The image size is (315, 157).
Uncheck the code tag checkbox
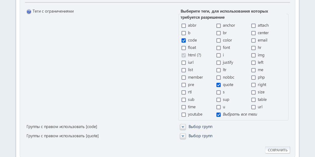[x=184, y=40]
